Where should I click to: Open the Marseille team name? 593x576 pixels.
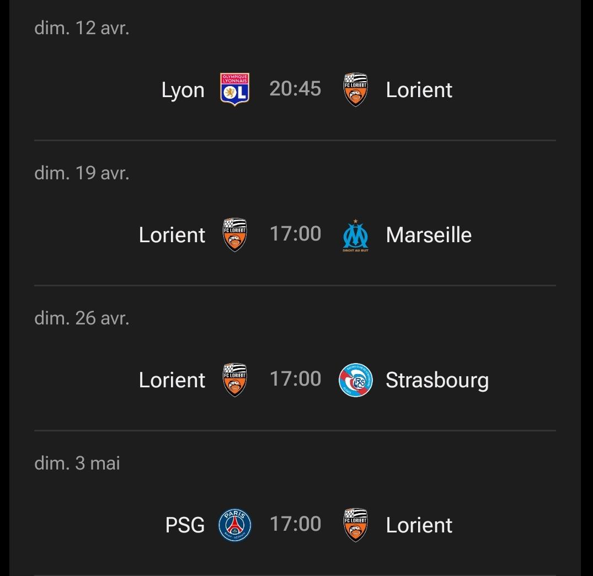point(429,235)
